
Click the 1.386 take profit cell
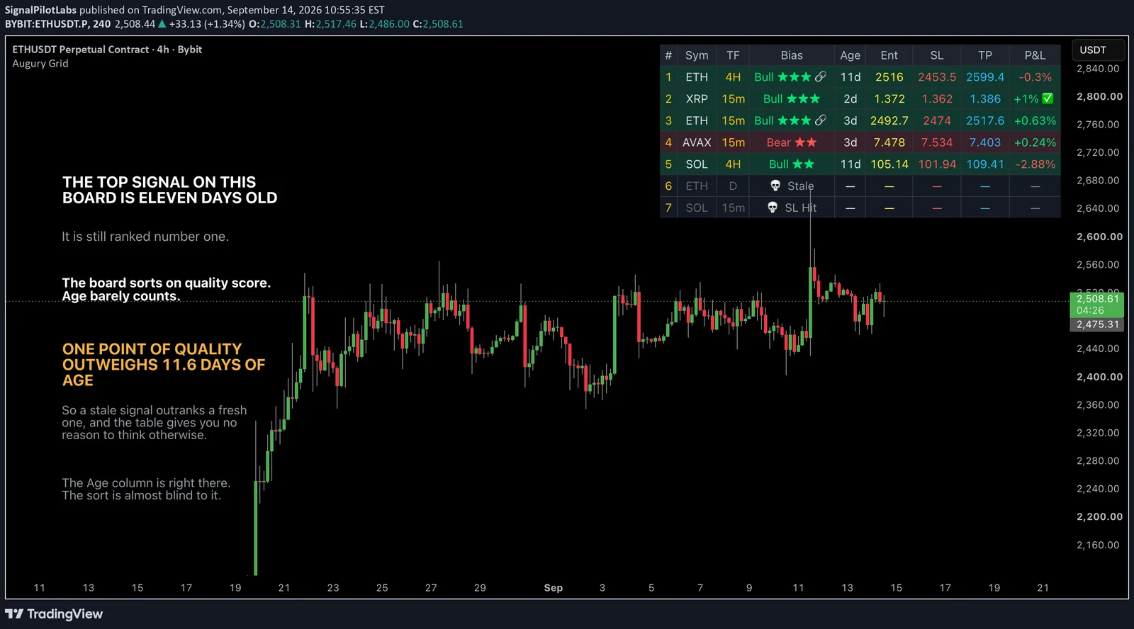985,99
